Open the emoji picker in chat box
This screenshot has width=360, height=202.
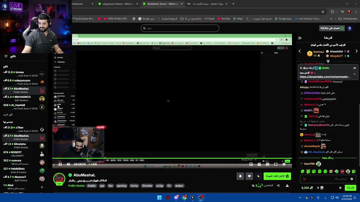coord(352,179)
